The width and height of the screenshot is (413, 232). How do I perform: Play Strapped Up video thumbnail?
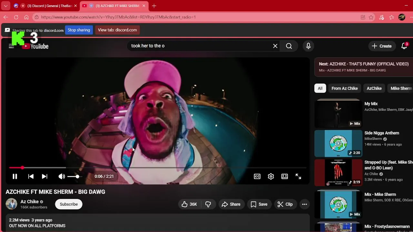(338, 173)
